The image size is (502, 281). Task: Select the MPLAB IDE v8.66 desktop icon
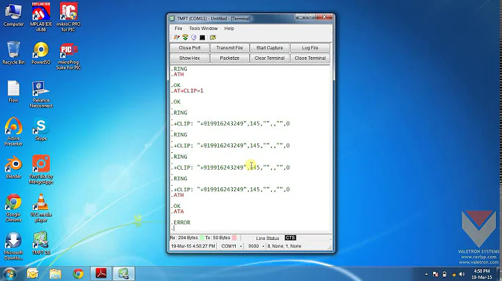[x=41, y=17]
